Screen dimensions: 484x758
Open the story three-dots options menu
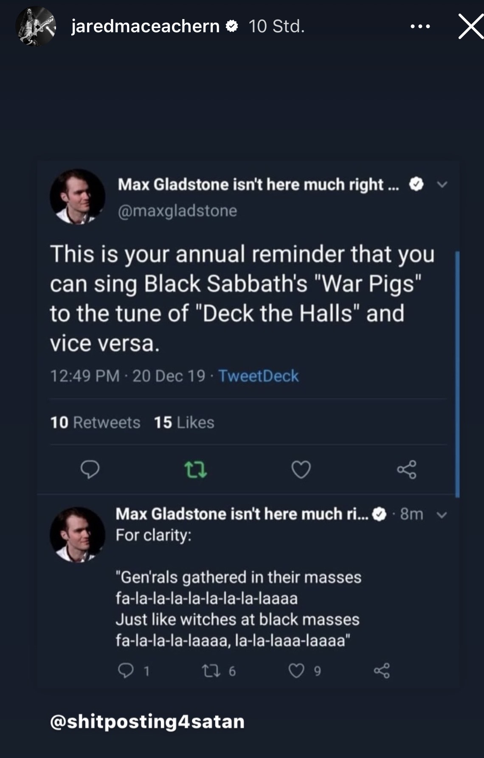point(420,26)
